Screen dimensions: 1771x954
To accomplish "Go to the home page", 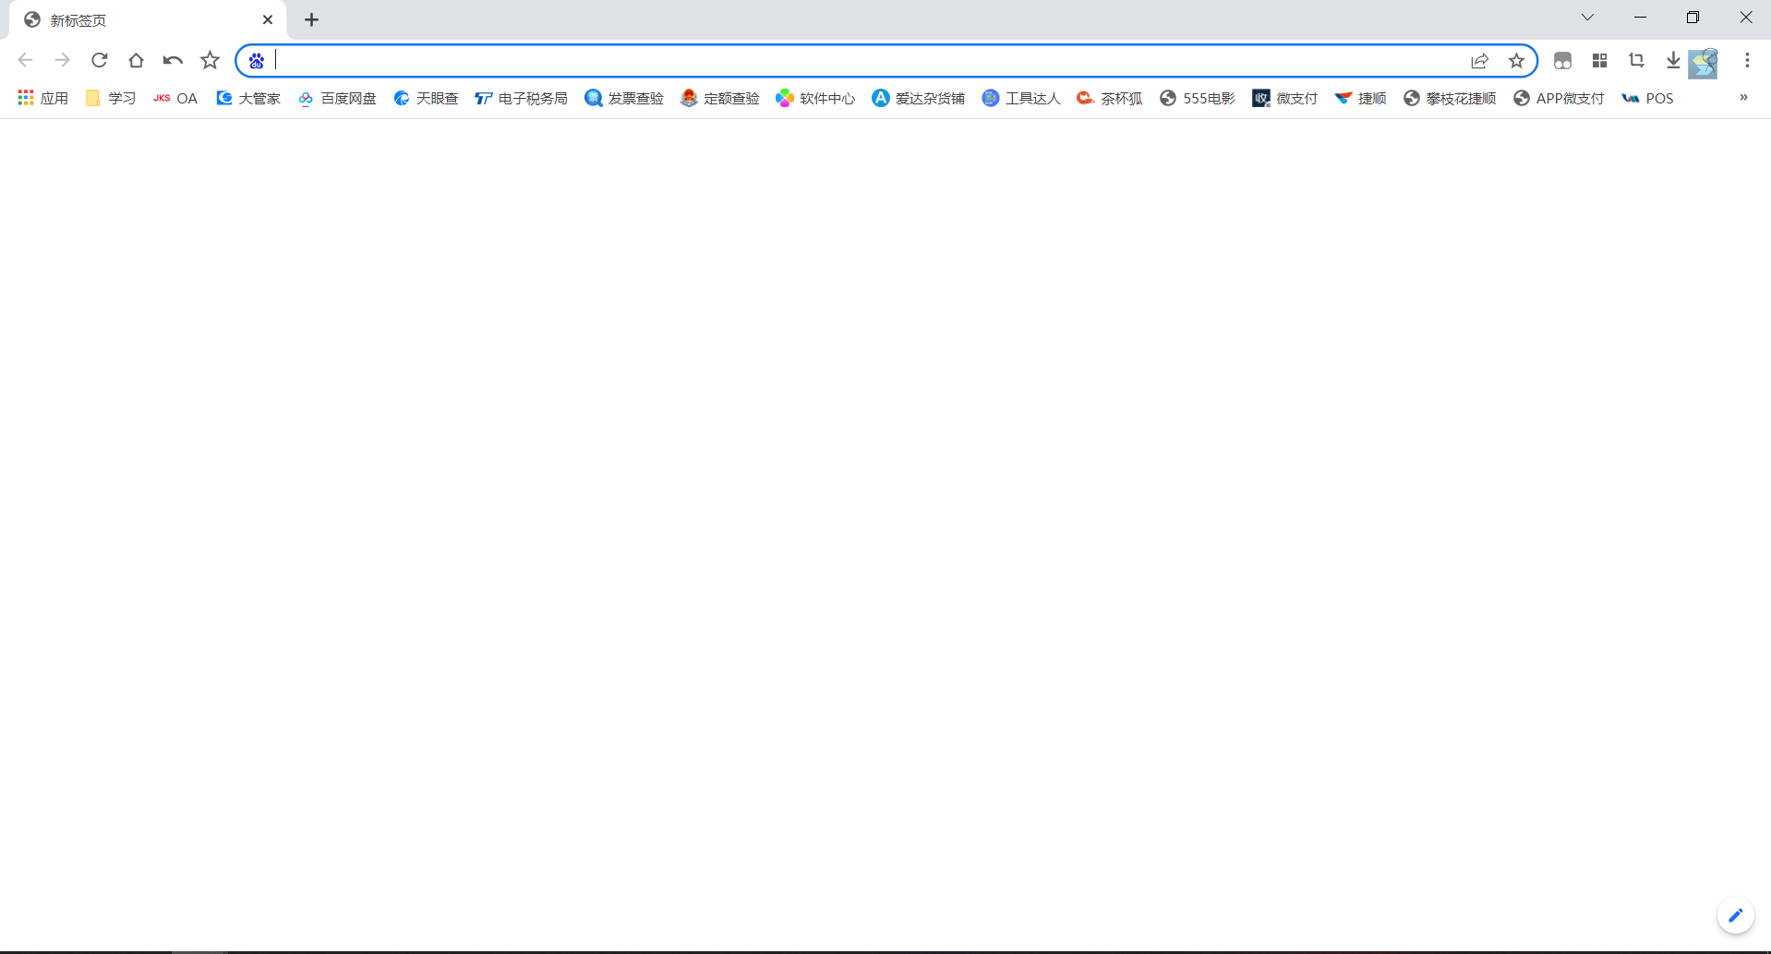I will point(136,60).
